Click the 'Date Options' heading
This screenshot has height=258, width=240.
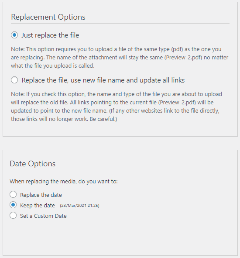(x=33, y=164)
